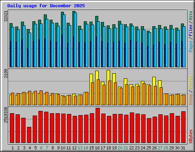
Task: Click green weekend day 13 label
Action: click(80, 148)
